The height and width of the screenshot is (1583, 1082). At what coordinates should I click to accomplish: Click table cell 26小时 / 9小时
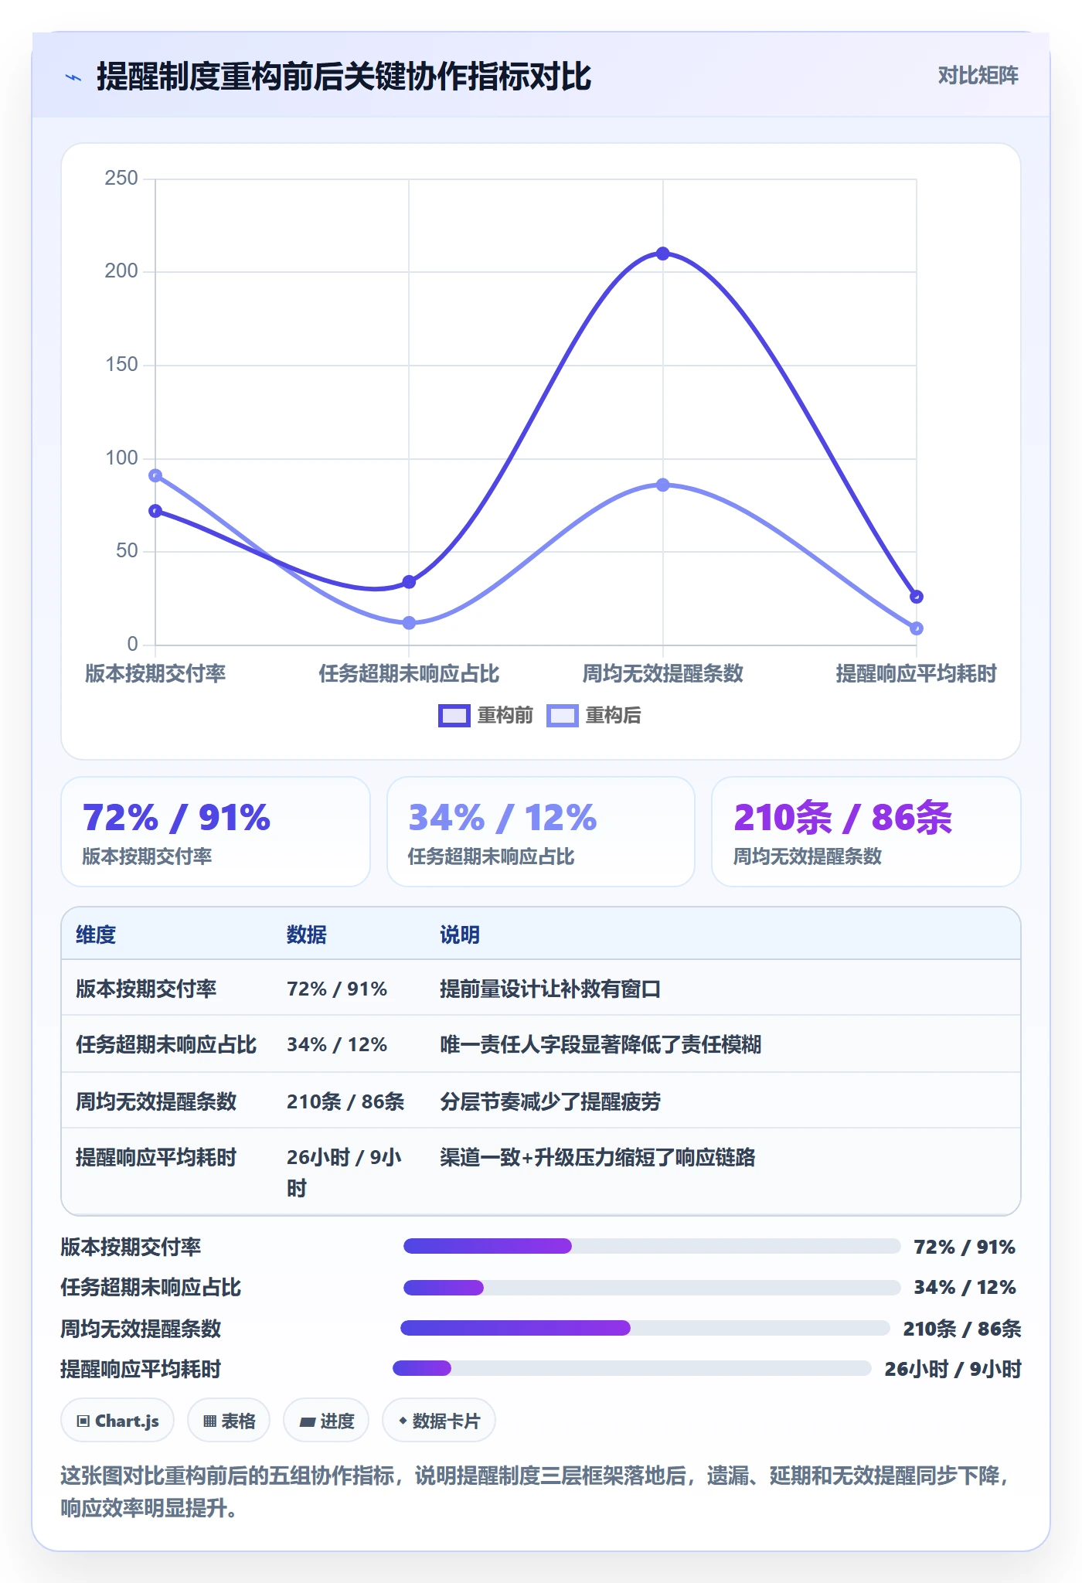pos(345,1172)
